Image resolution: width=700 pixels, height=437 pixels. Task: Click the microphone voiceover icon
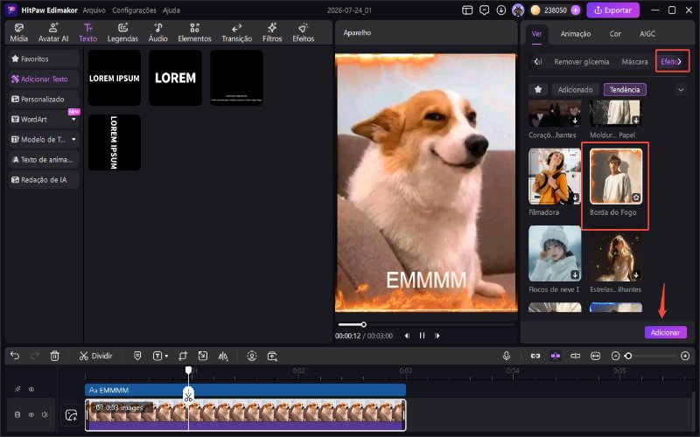507,356
